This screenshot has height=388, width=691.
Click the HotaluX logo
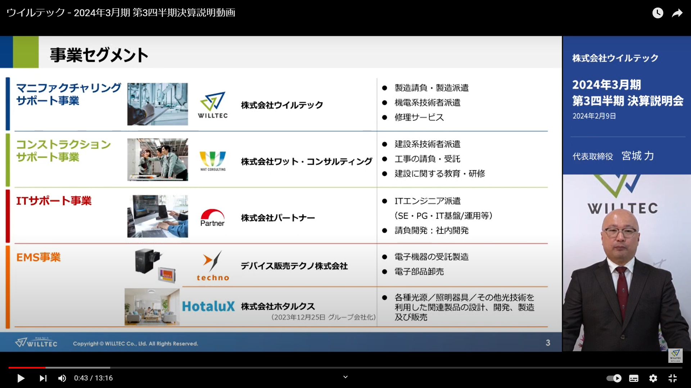208,306
